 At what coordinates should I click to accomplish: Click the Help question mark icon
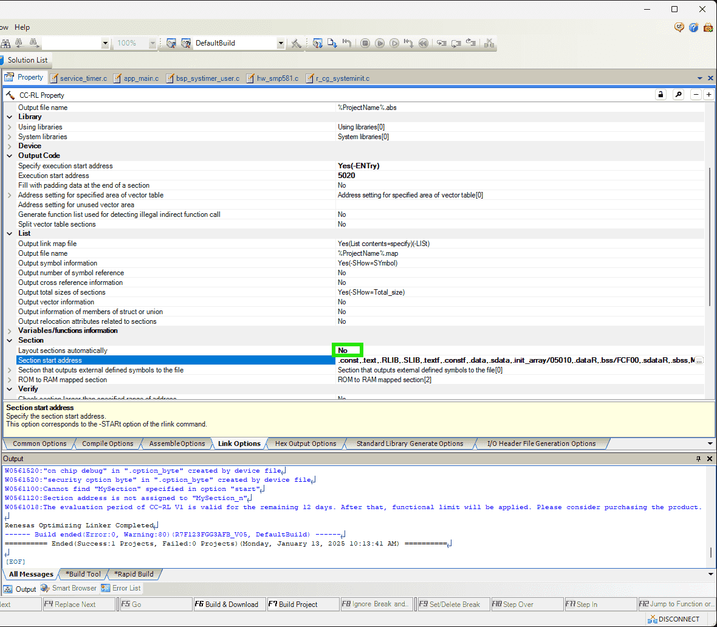(693, 27)
